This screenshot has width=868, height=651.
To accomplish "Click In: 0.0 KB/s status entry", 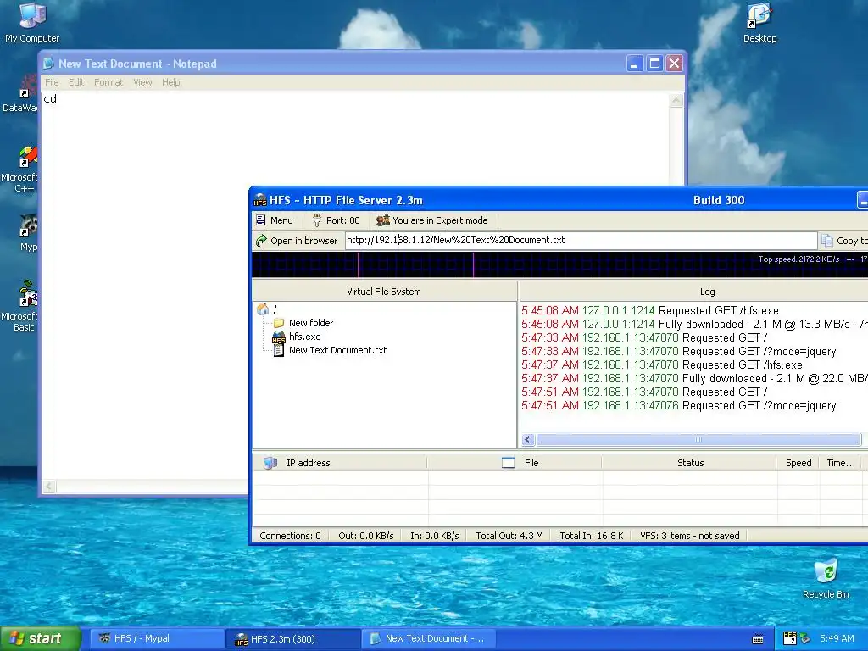I will [x=435, y=536].
